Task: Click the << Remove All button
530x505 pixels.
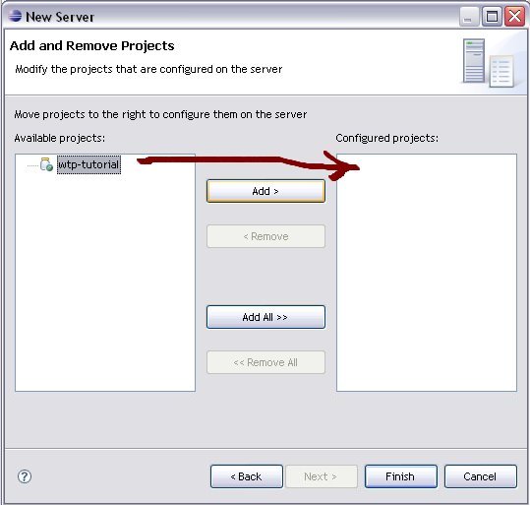Action: tap(265, 362)
